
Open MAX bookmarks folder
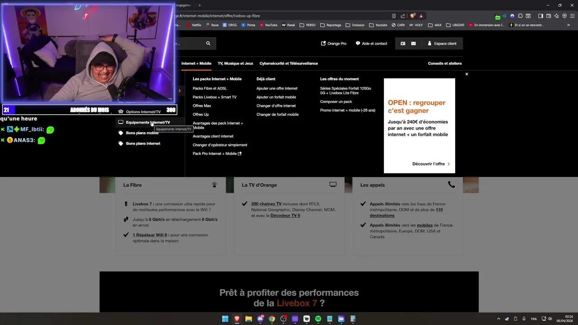434,25
